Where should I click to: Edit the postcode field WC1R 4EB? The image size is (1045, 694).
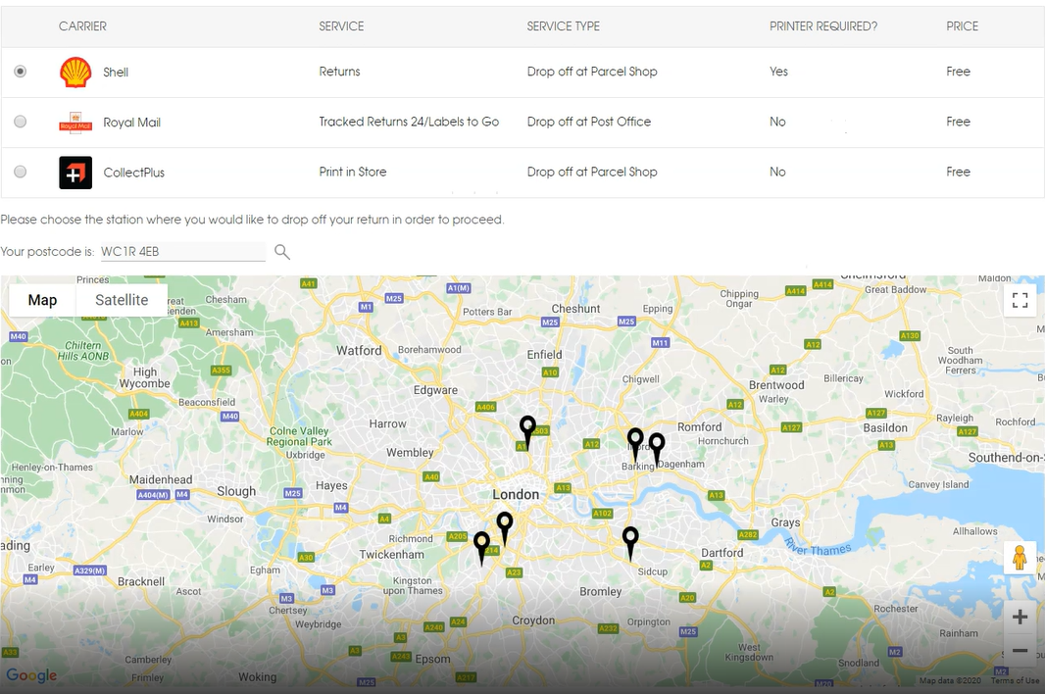[x=182, y=251]
